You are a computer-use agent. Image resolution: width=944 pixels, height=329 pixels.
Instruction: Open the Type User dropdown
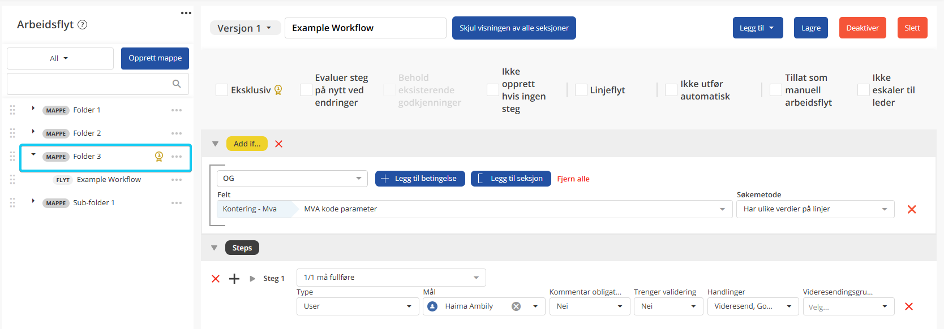point(358,306)
